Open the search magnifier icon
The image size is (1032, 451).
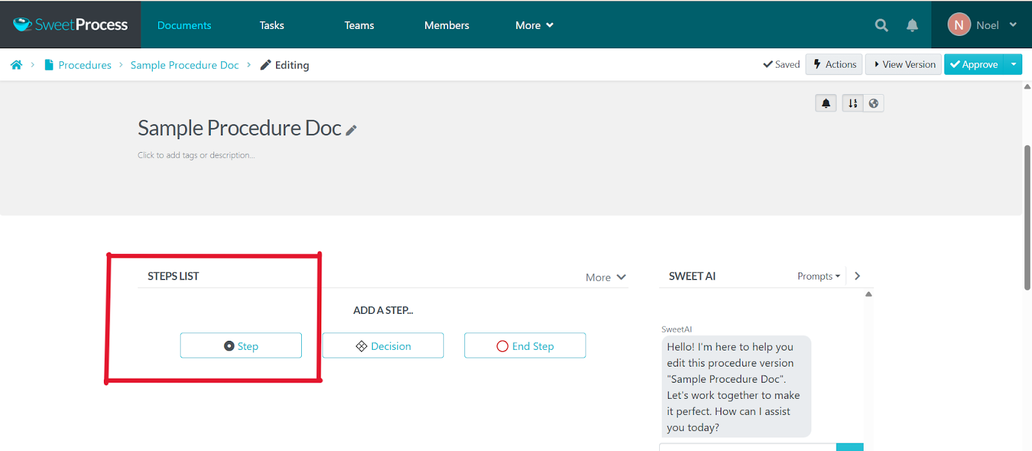click(881, 25)
